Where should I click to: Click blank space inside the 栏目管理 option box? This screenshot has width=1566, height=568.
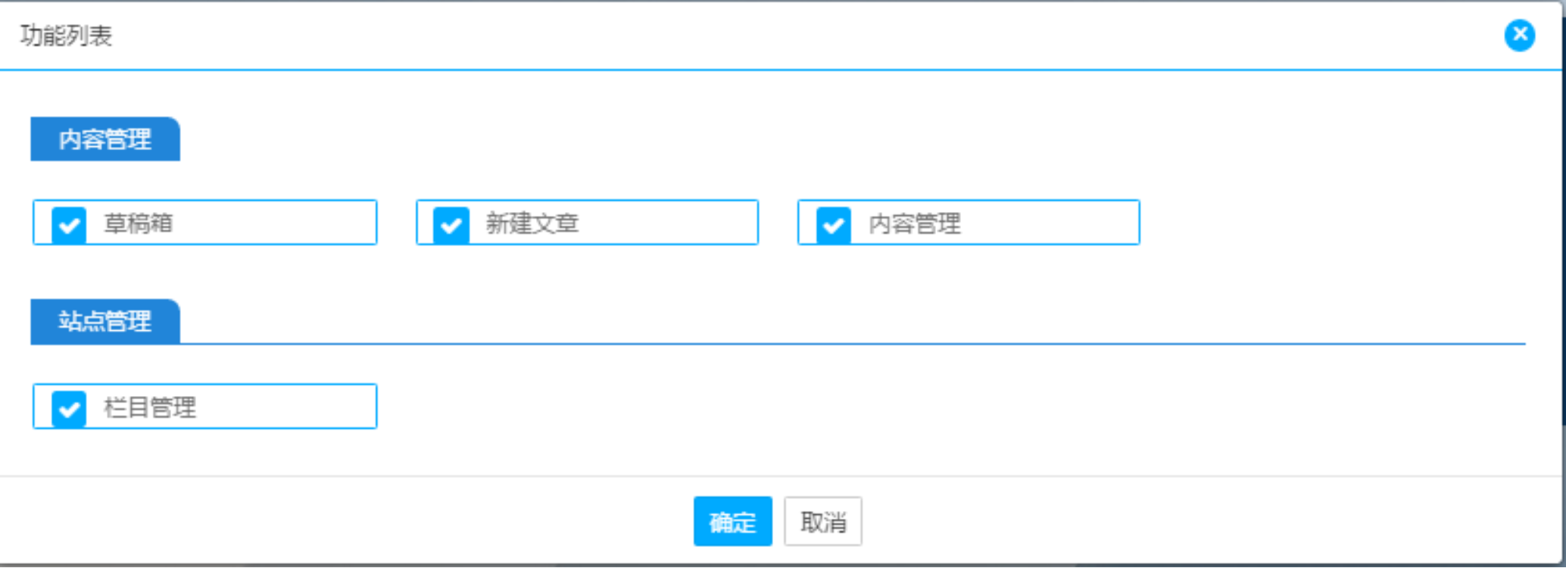(x=288, y=407)
